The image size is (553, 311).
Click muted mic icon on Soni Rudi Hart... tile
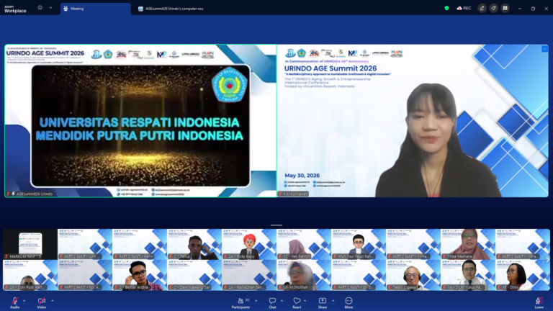pyautogui.click(x=6, y=287)
